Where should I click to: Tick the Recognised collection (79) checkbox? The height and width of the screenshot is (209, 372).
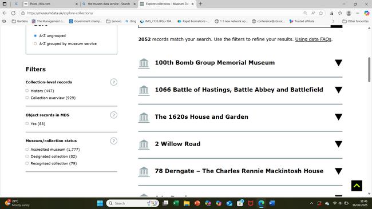point(27,163)
